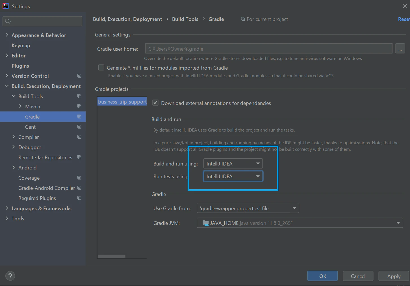The height and width of the screenshot is (286, 410).
Task: Expand the Android node
Action: coord(14,167)
